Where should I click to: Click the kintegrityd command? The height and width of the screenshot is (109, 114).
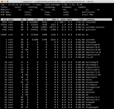click(x=93, y=87)
